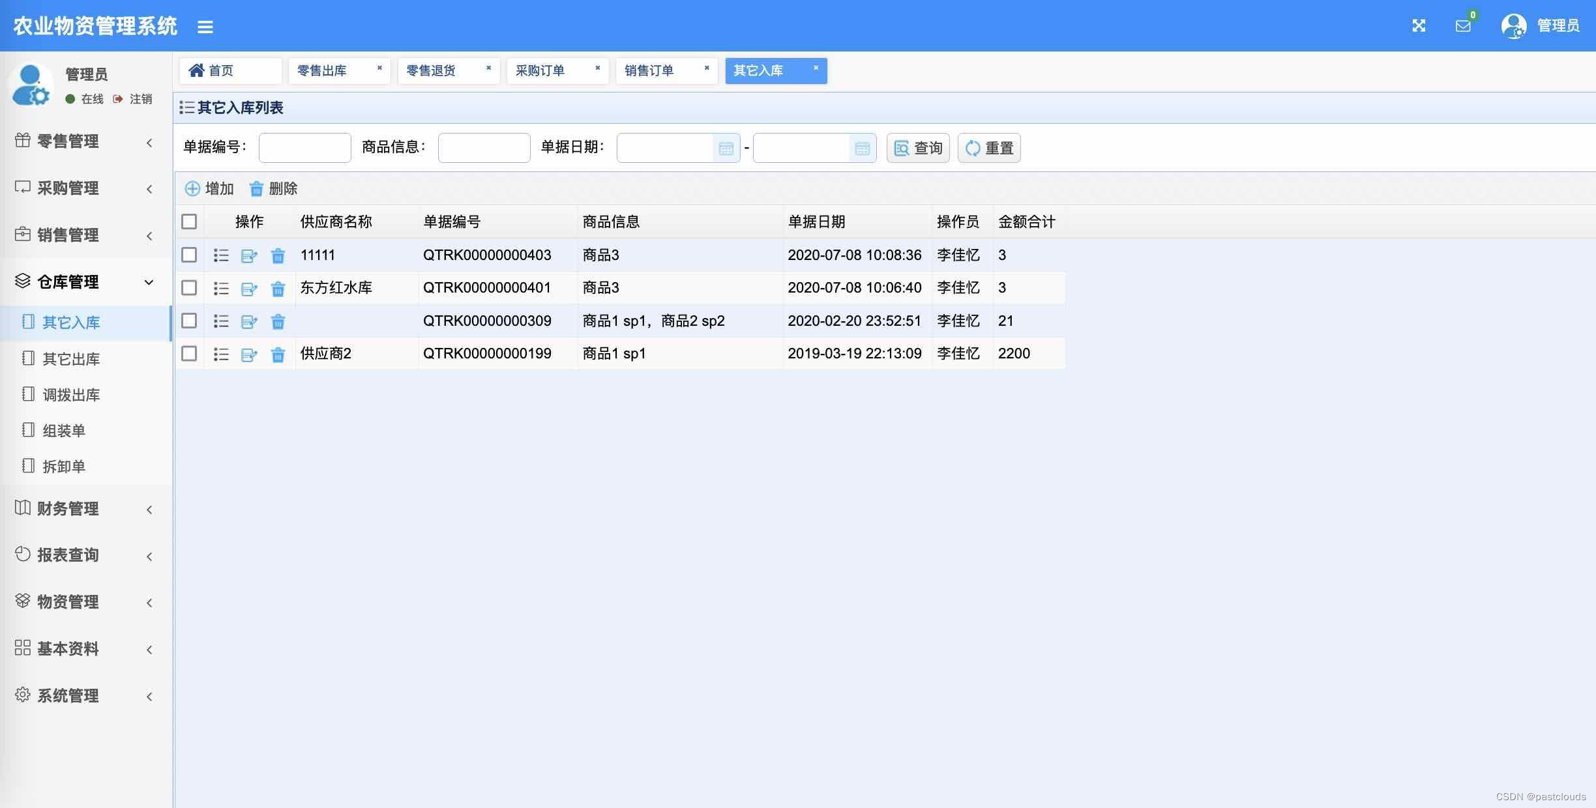Open the fullscreen toggle icon in top bar
Viewport: 1596px width, 808px height.
pyautogui.click(x=1419, y=25)
